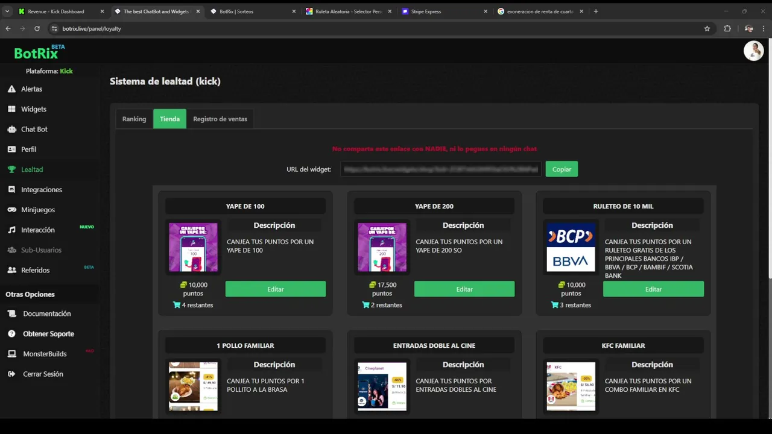Open the BCP BBVA ruleteo image

(x=571, y=247)
